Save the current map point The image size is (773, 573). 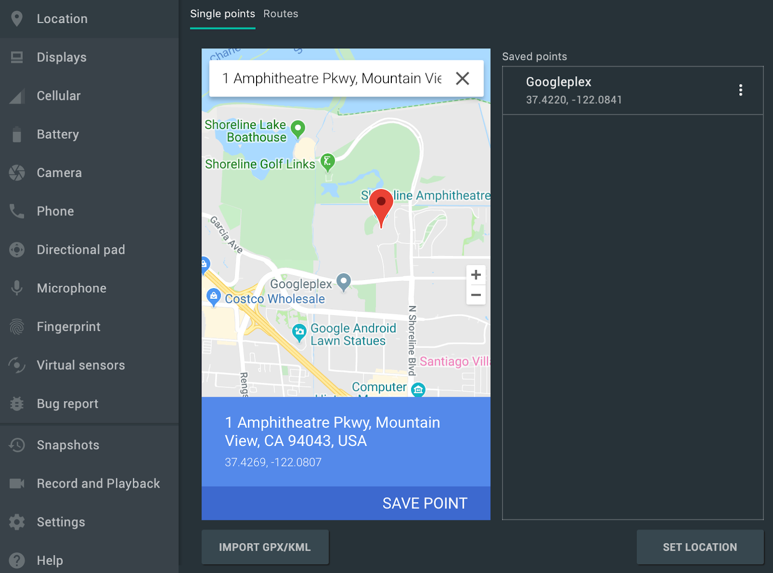pyautogui.click(x=425, y=503)
